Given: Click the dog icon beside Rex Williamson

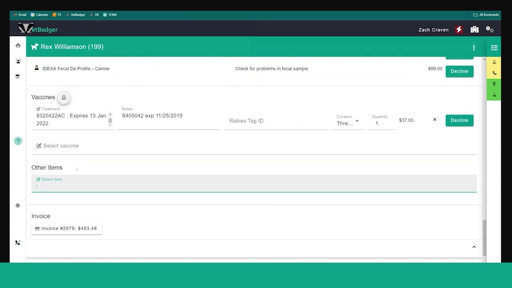Looking at the screenshot, I should click(x=35, y=47).
